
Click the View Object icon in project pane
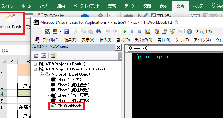coord(43,56)
